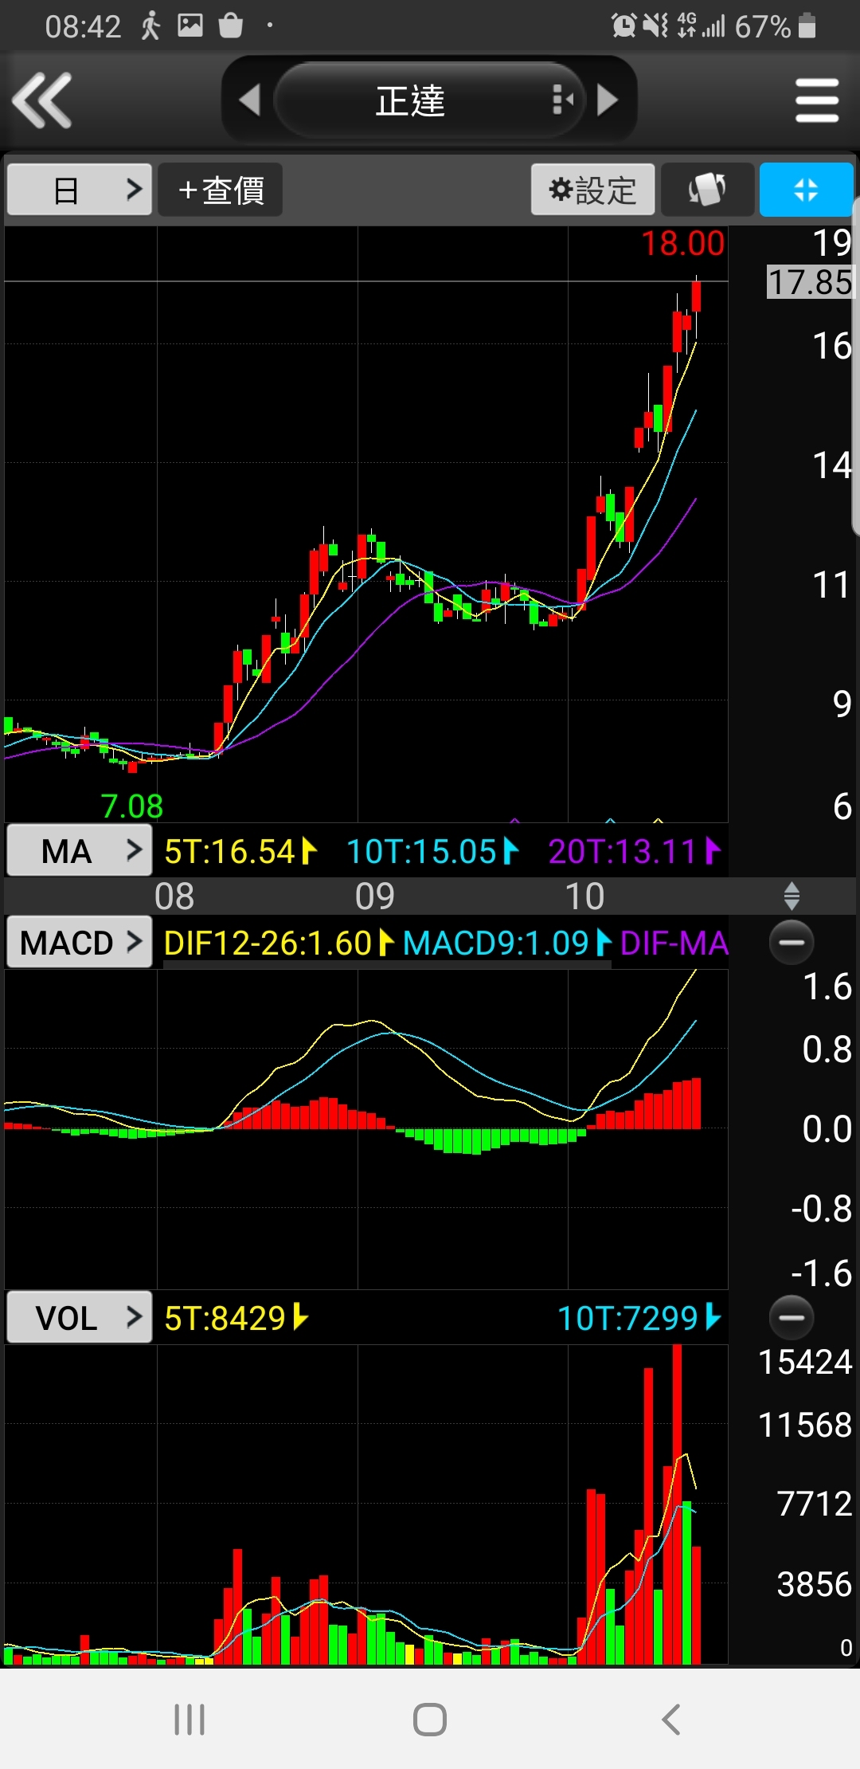
Task: Expand the VOL indicator selector
Action: pos(79,1317)
